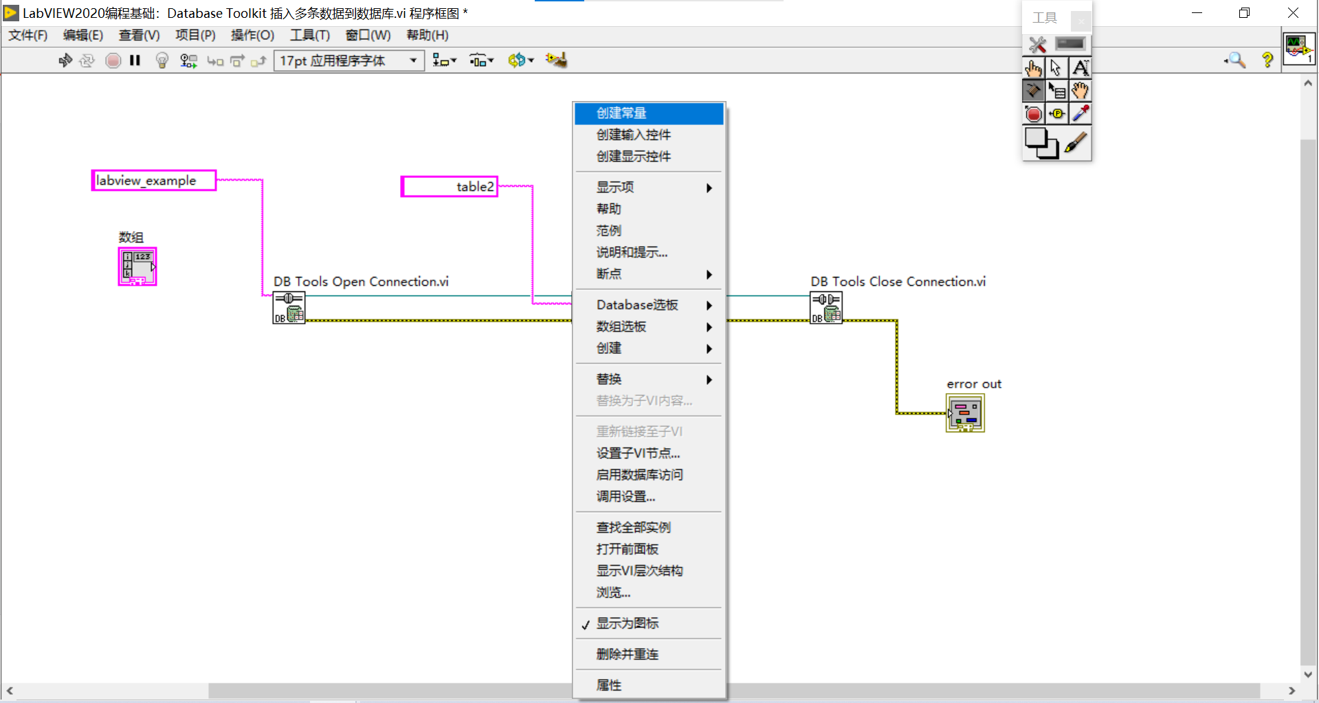
Task: Expand the Database选板 submenu
Action: pyautogui.click(x=636, y=304)
